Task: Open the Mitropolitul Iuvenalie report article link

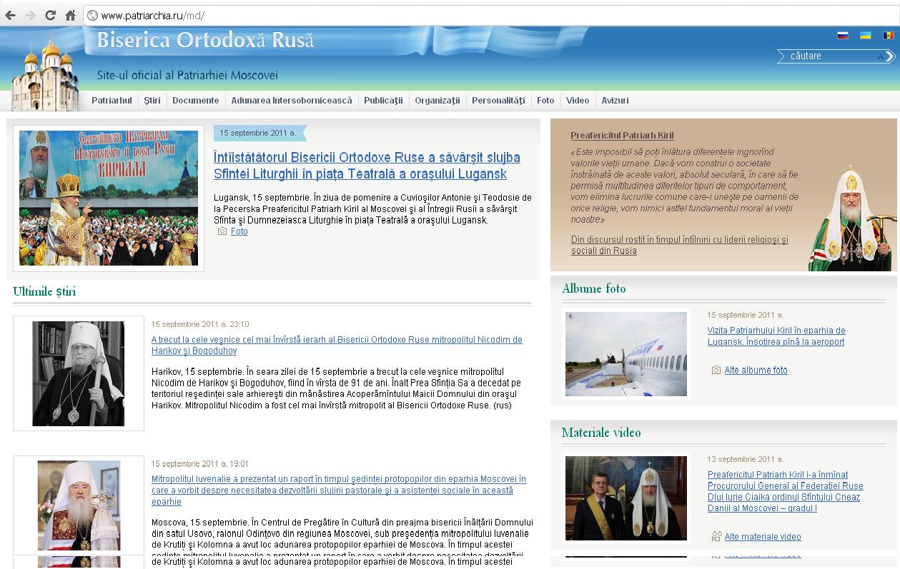Action: 339,490
